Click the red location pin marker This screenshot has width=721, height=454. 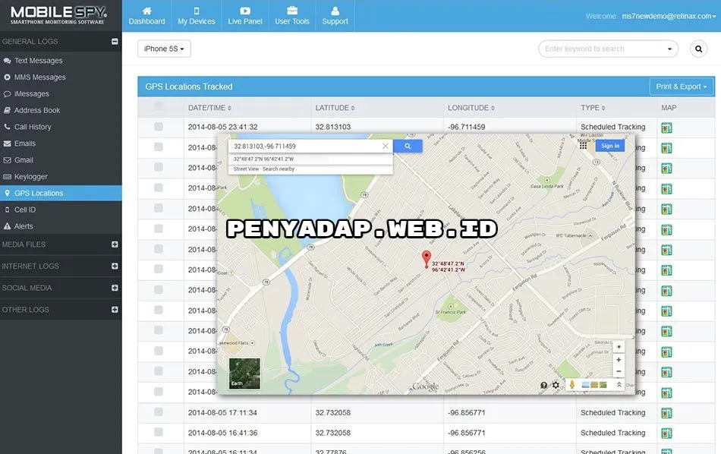(x=427, y=259)
